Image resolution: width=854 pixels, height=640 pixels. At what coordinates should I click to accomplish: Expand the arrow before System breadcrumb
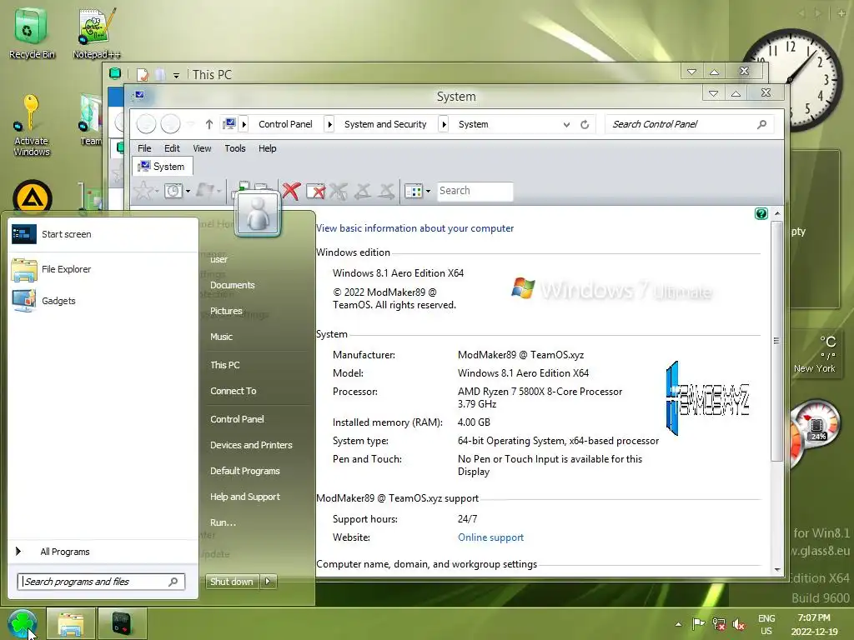point(444,125)
